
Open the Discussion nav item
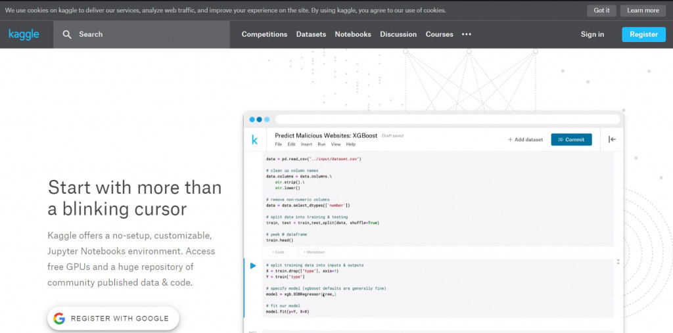pyautogui.click(x=398, y=34)
